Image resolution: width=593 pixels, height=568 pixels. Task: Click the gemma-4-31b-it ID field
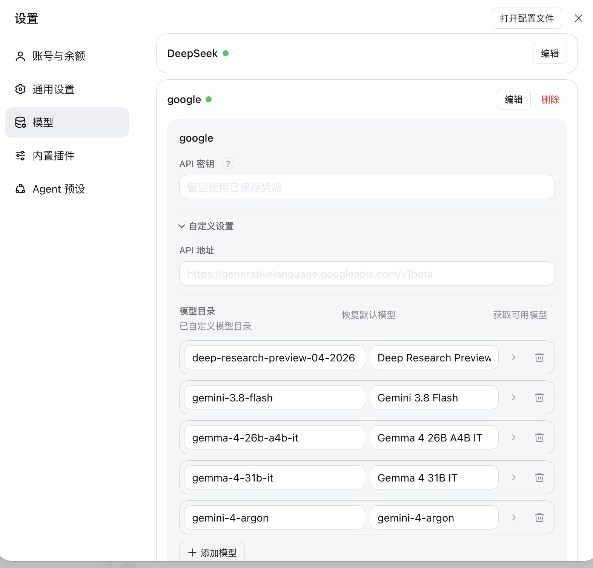click(275, 477)
